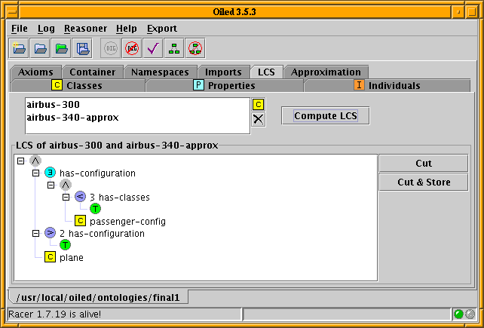
Task: Switch to the Imports tab
Action: point(223,72)
